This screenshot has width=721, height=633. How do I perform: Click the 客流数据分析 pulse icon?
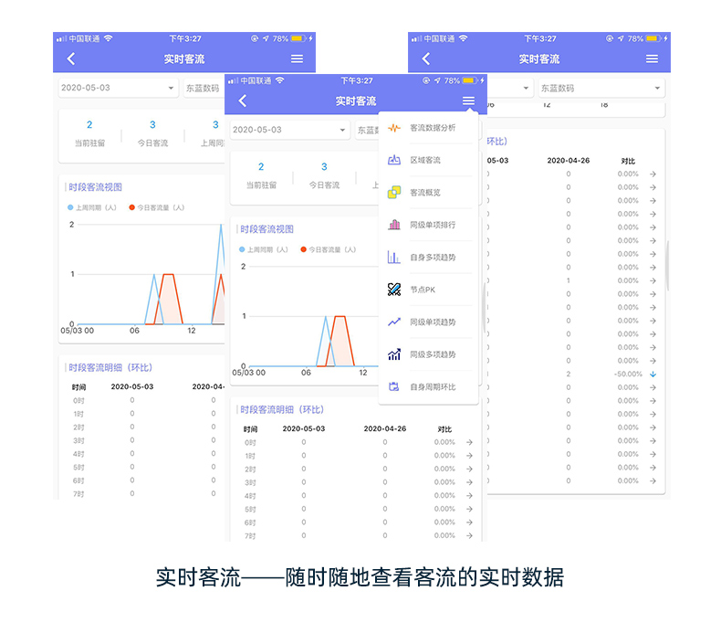tap(394, 128)
